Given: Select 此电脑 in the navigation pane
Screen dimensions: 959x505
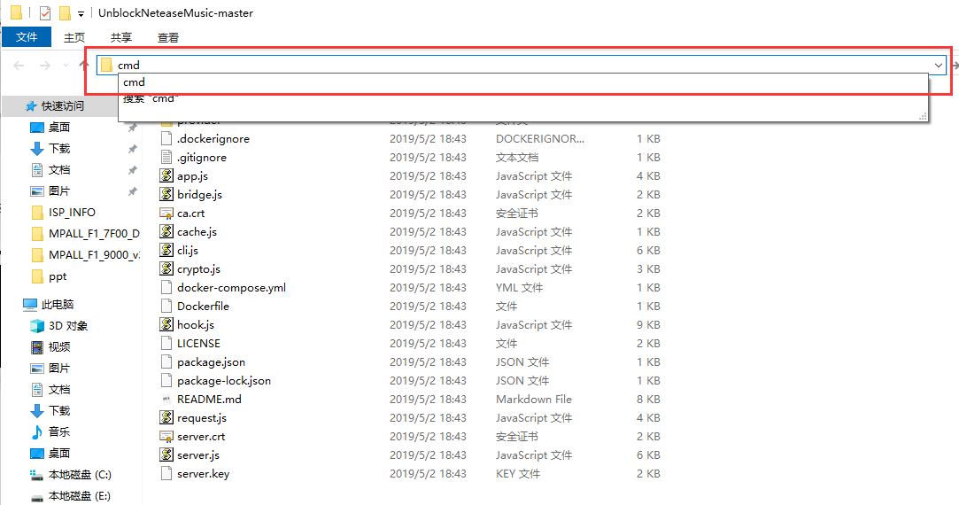Looking at the screenshot, I should point(57,305).
